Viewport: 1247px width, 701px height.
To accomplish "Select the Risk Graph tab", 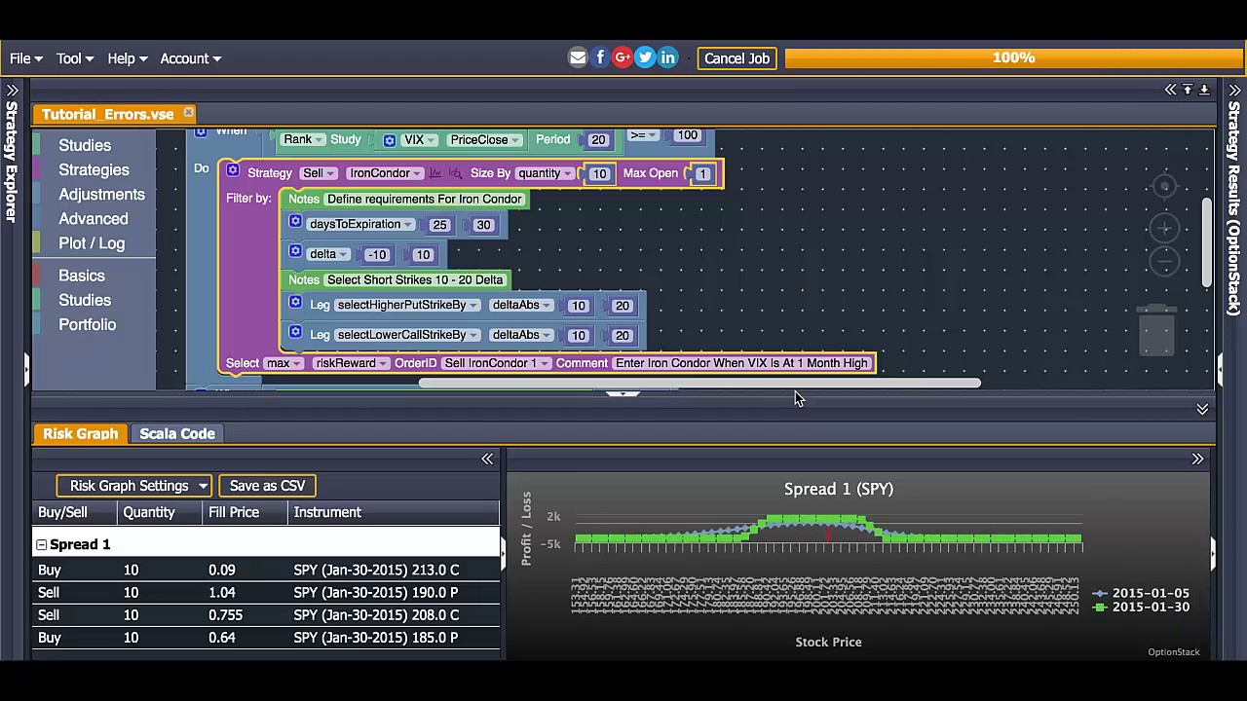I will coord(80,433).
